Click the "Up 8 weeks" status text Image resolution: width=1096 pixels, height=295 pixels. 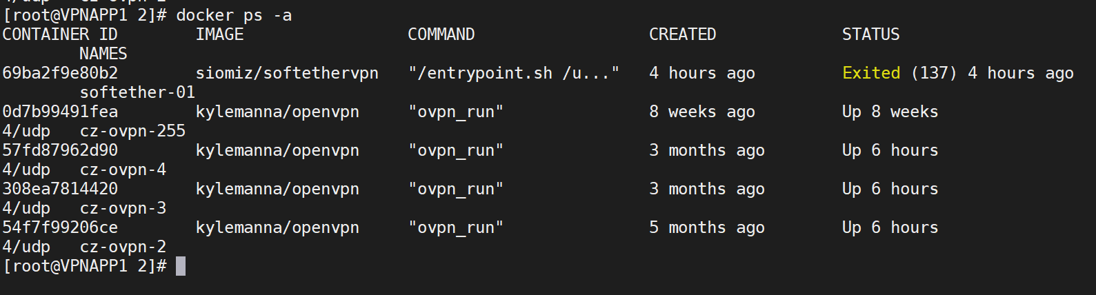click(890, 112)
